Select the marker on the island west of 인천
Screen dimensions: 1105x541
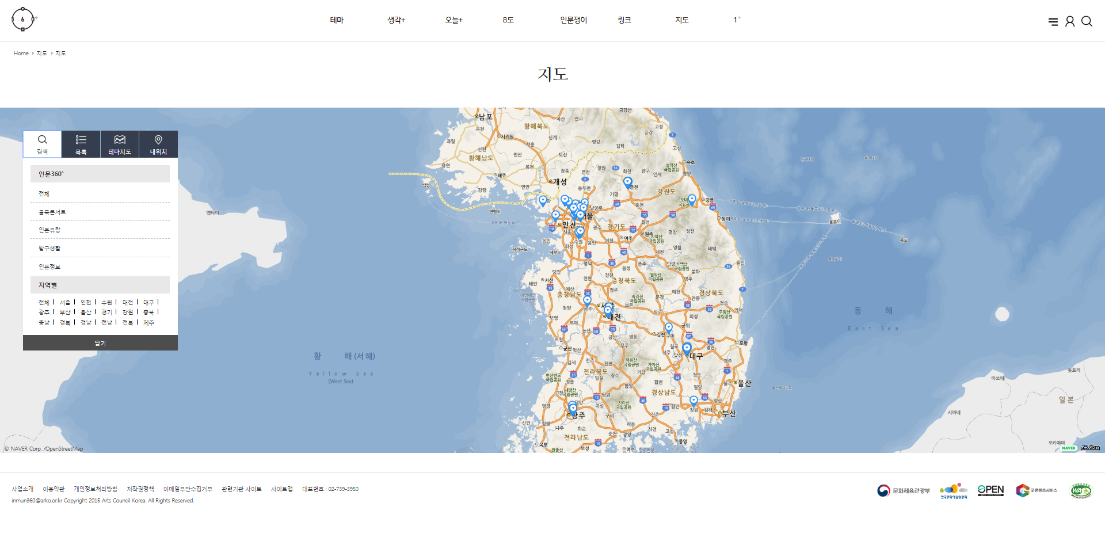point(543,200)
